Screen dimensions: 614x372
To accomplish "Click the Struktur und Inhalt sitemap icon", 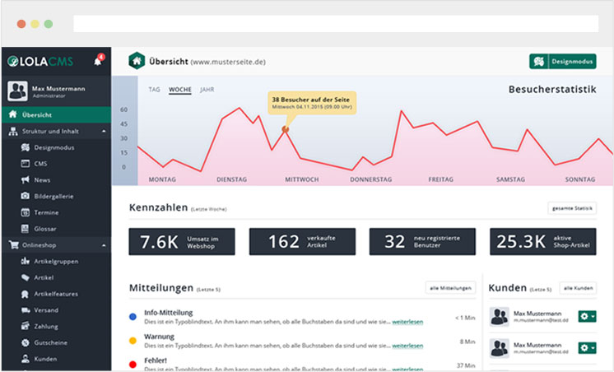I will point(13,131).
